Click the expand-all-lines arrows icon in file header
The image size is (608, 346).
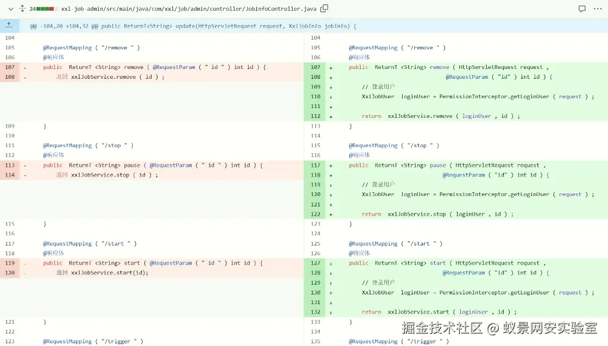pos(22,8)
